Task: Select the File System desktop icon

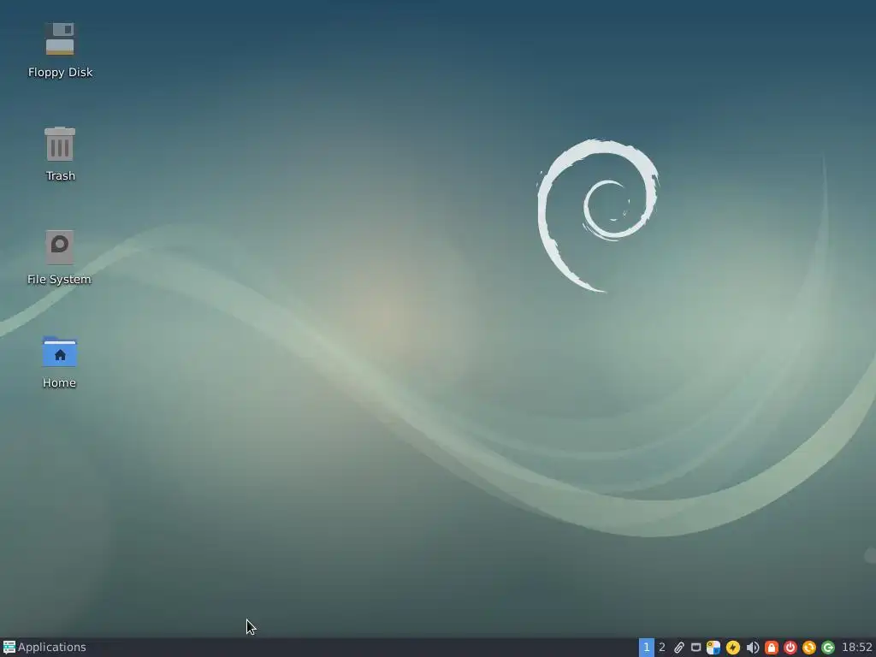Action: 60,247
